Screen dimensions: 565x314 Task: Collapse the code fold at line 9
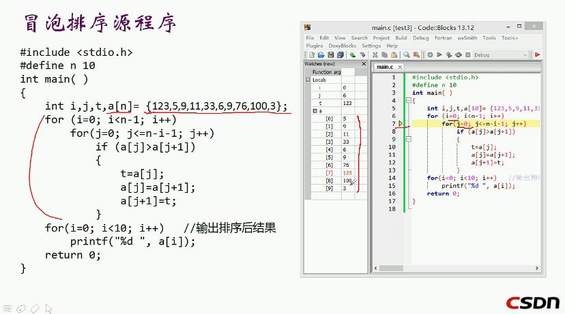pyautogui.click(x=408, y=139)
